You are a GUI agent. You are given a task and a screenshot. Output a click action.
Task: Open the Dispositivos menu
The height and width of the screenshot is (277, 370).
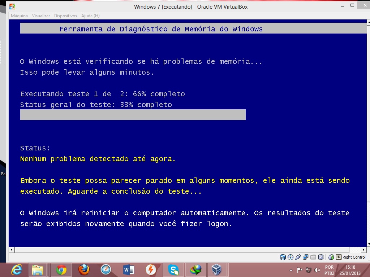65,16
